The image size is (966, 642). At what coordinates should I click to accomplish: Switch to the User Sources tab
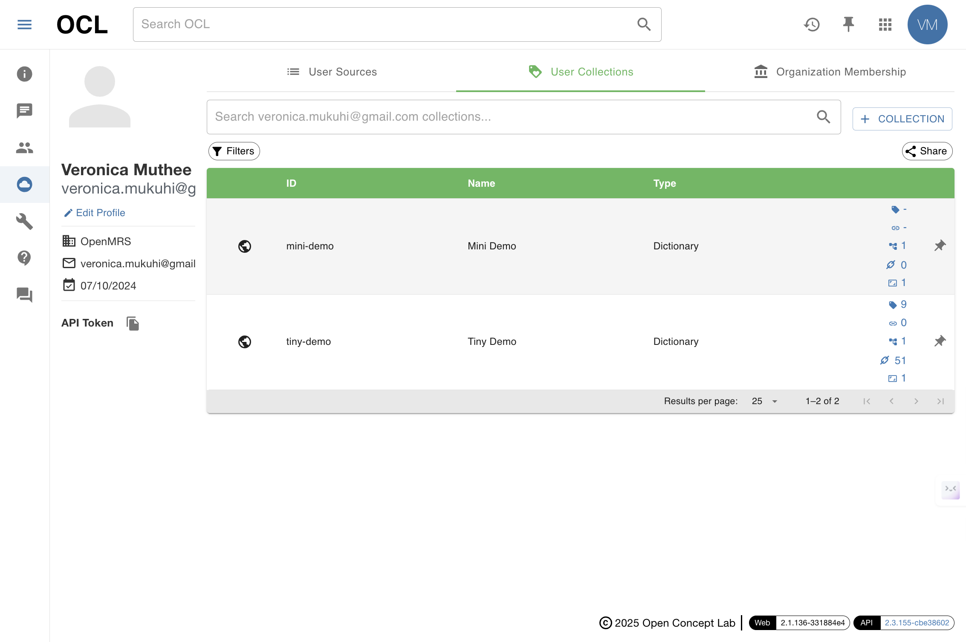(x=332, y=72)
